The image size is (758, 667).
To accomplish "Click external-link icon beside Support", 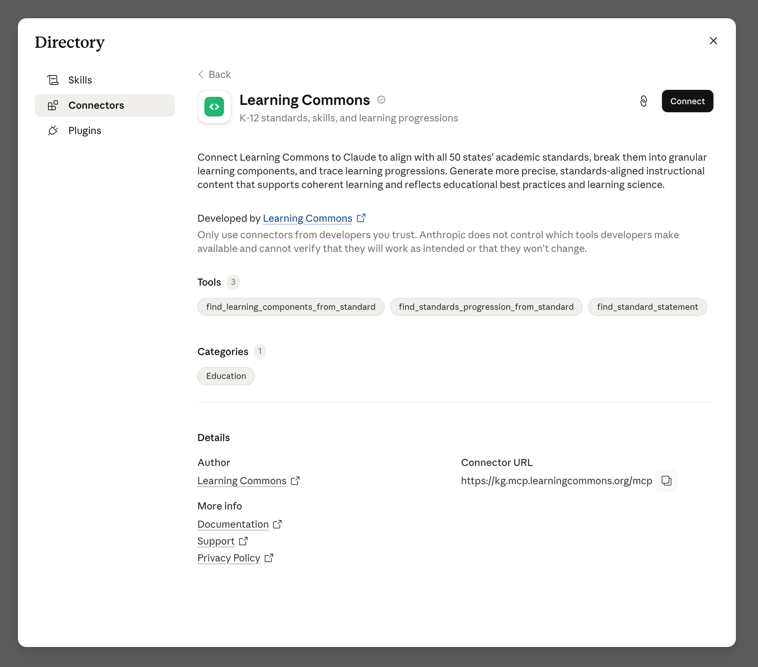I will (x=243, y=541).
